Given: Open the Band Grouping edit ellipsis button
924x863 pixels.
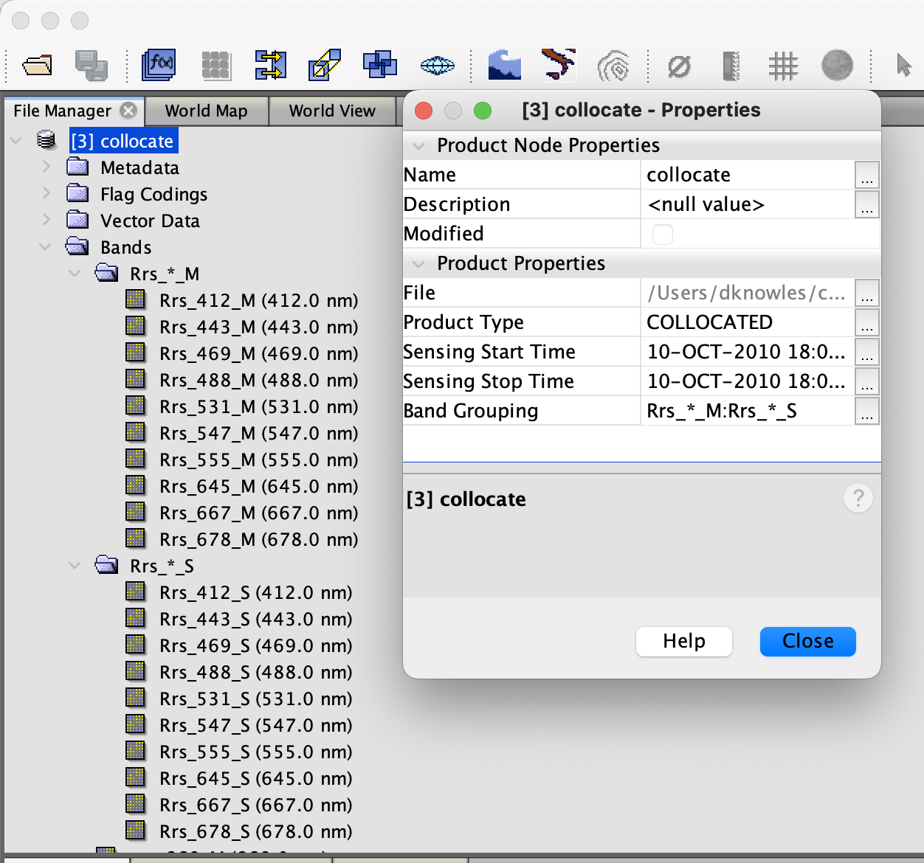Looking at the screenshot, I should click(866, 412).
